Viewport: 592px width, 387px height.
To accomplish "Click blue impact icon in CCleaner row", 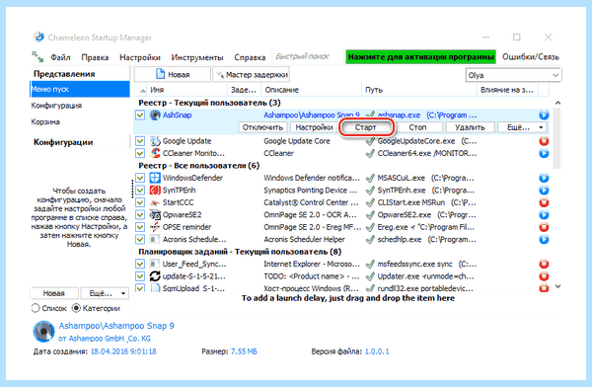I will tap(544, 153).
